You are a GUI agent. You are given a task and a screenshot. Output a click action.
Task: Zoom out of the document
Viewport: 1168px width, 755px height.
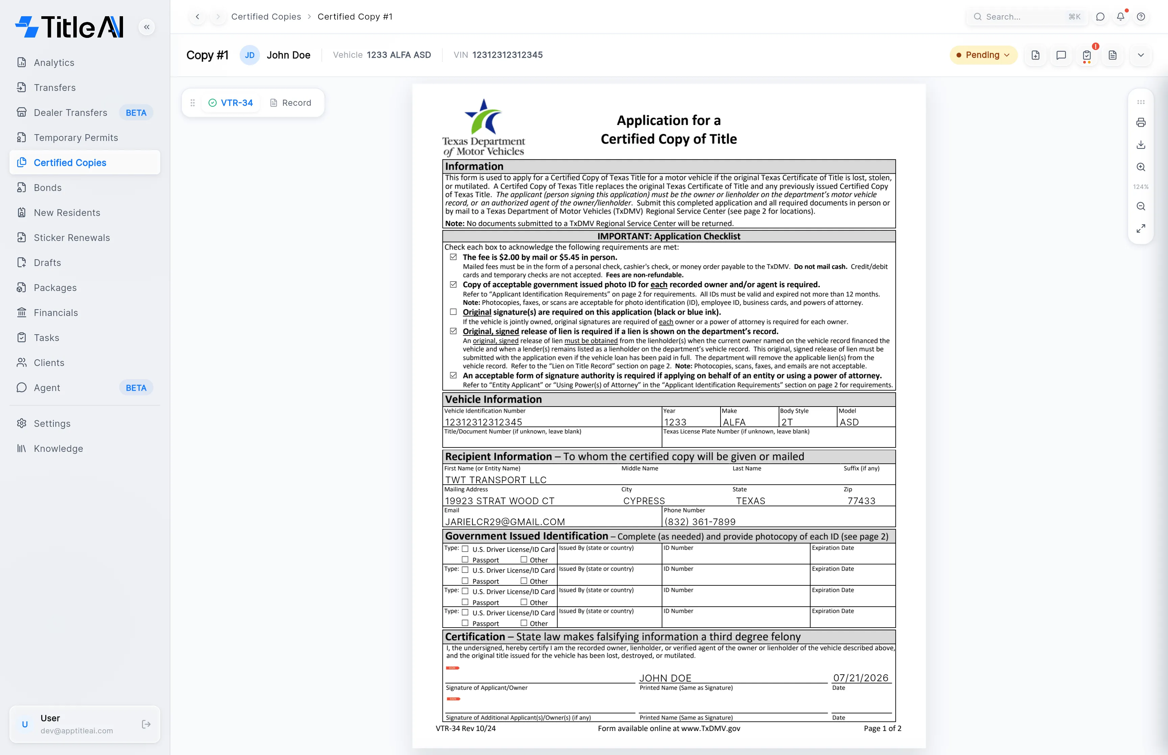[1141, 206]
